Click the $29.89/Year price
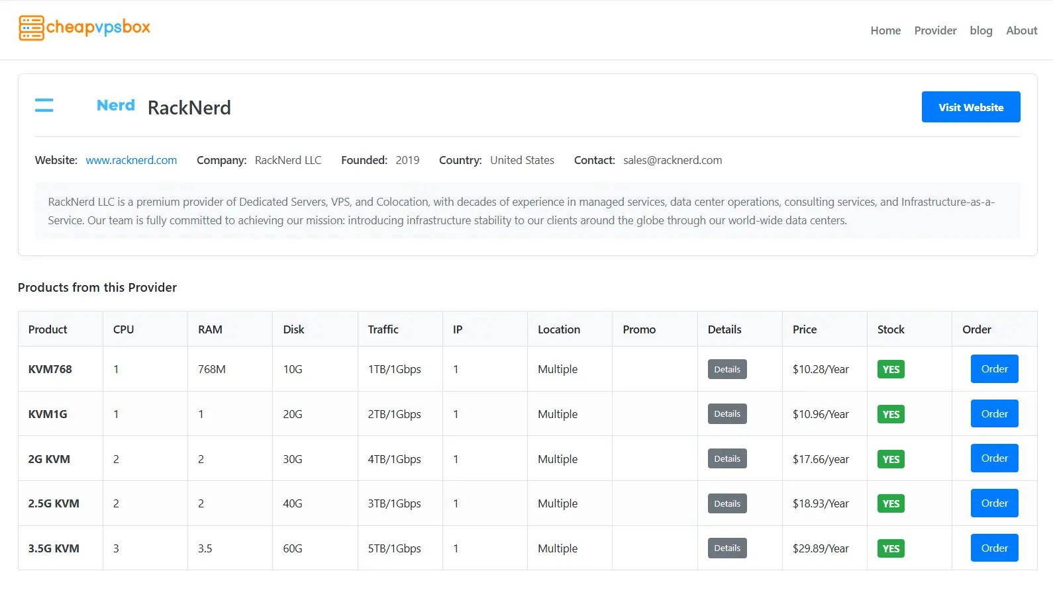Image resolution: width=1053 pixels, height=600 pixels. pyautogui.click(x=821, y=548)
